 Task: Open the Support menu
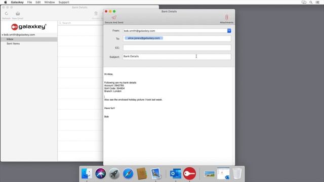(x=64, y=2)
